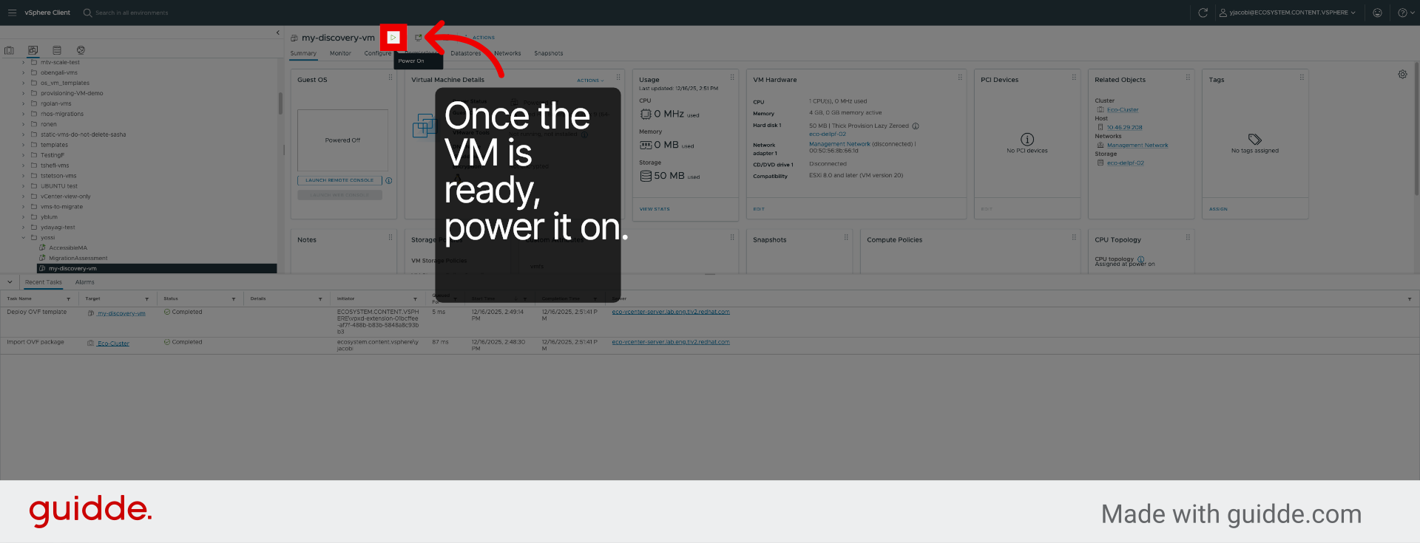
Task: Open host 10.46.29.208 link
Action: (x=1124, y=127)
